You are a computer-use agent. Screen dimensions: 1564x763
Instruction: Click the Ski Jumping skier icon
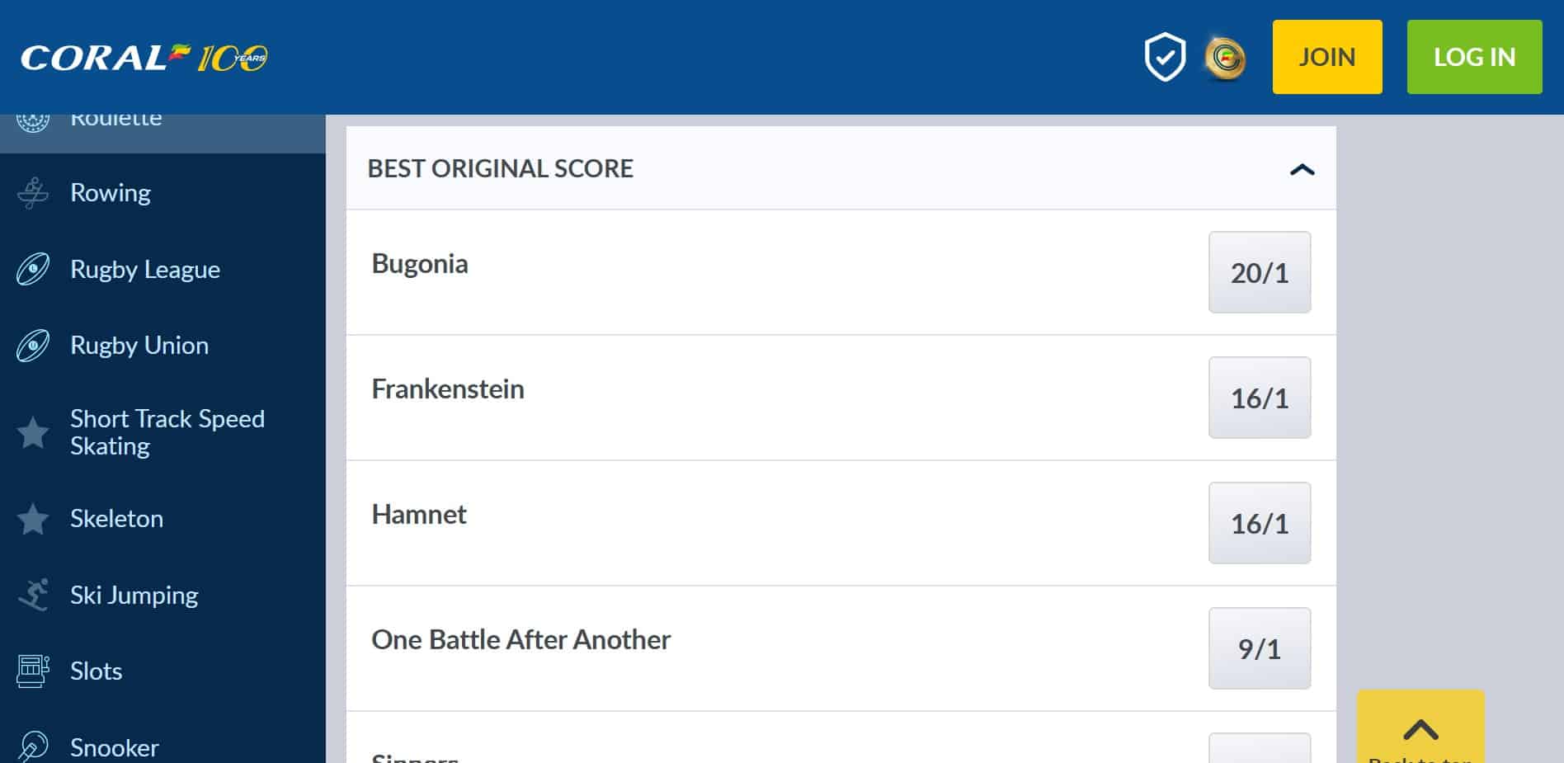coord(33,596)
